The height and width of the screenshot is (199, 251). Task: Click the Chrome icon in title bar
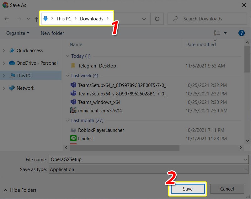pos(5,5)
